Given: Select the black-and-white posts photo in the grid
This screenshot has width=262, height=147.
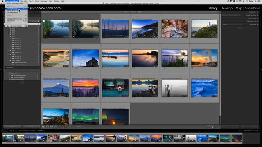Looking at the screenshot, I should point(175,88).
